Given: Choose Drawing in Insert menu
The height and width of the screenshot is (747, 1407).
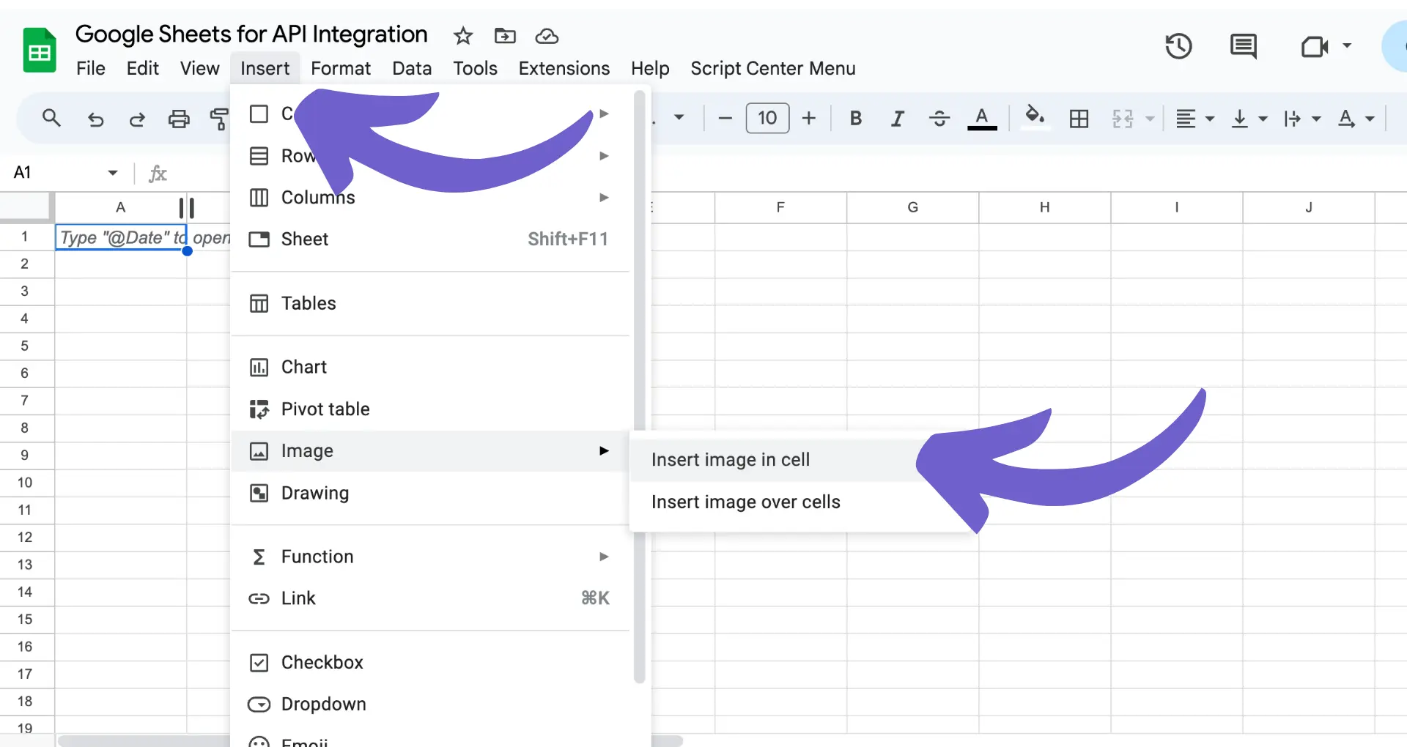Looking at the screenshot, I should pos(431,493).
